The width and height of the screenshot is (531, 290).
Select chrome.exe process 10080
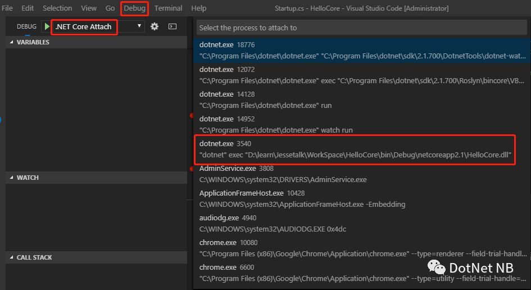coord(362,248)
